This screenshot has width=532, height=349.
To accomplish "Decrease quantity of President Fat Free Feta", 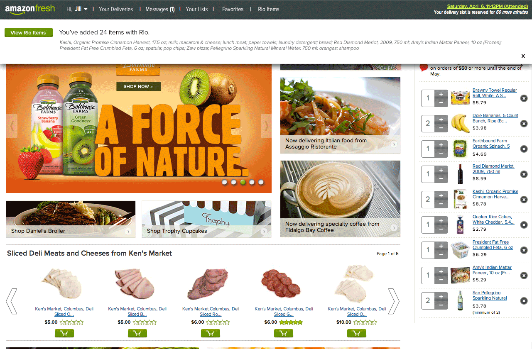I will pos(441,254).
